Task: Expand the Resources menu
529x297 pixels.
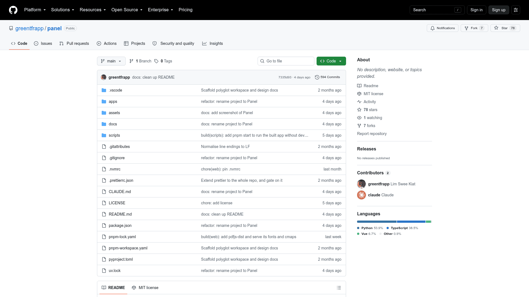Action: click(93, 10)
